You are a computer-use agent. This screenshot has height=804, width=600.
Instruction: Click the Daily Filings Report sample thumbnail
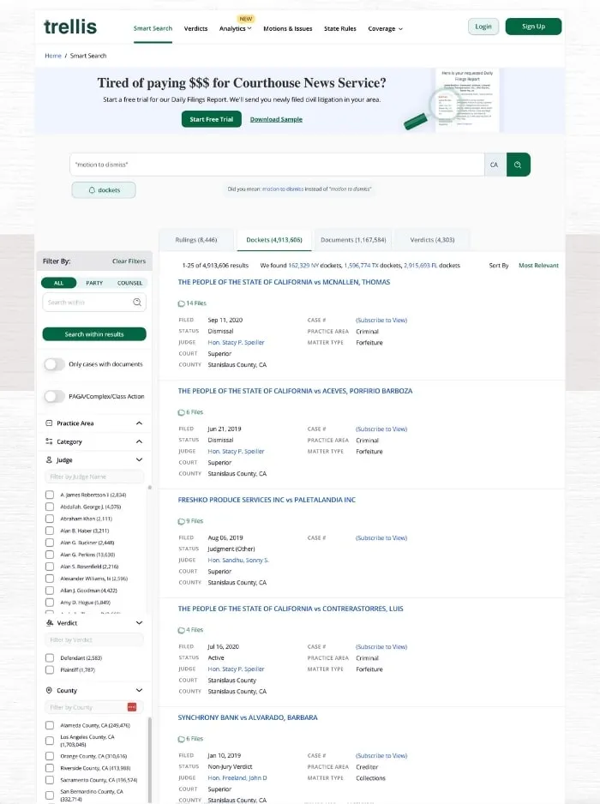coord(466,99)
